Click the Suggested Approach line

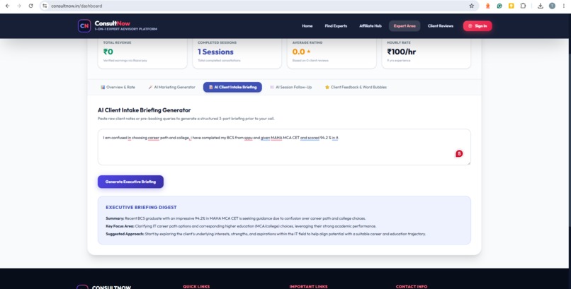click(x=266, y=234)
